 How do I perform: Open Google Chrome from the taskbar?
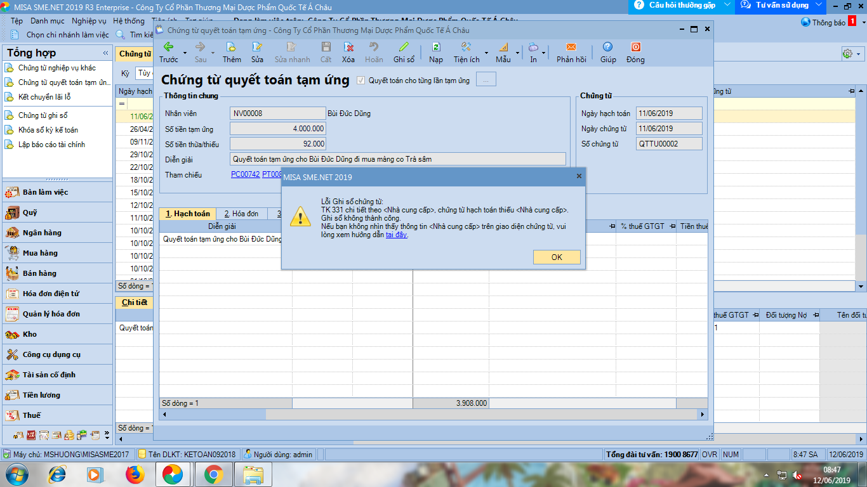pos(213,474)
